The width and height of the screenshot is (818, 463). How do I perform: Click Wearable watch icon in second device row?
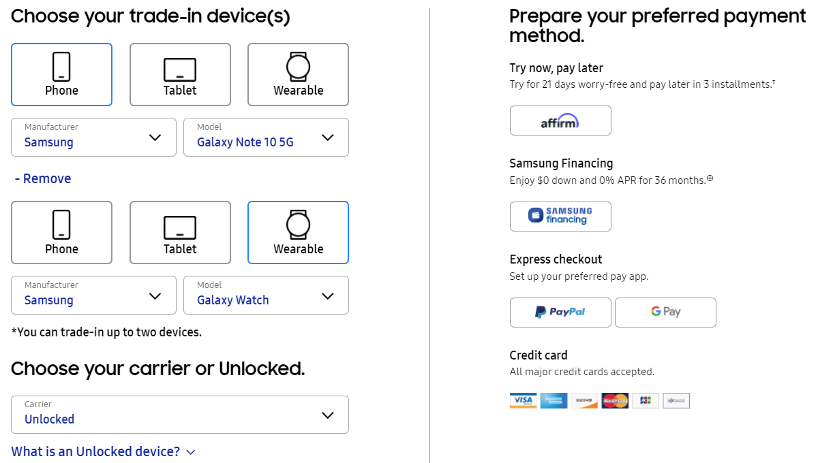[298, 224]
